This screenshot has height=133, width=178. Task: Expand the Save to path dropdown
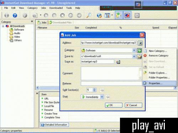pos(134,56)
